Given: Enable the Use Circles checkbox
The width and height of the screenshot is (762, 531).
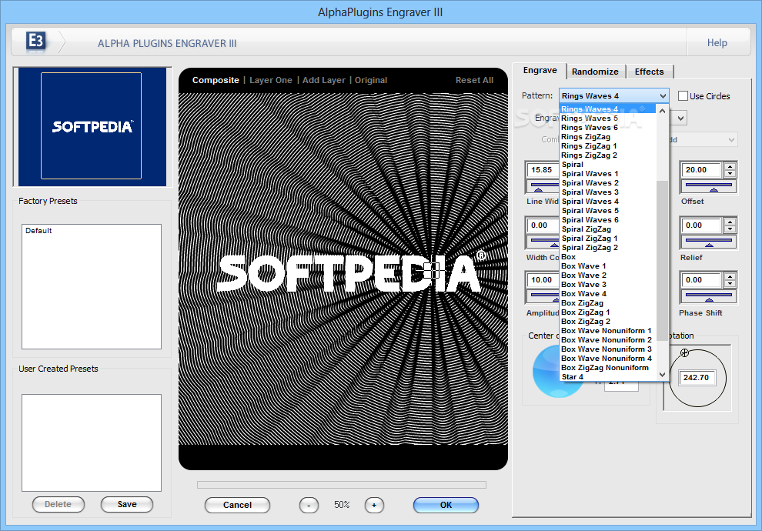Looking at the screenshot, I should (x=683, y=96).
